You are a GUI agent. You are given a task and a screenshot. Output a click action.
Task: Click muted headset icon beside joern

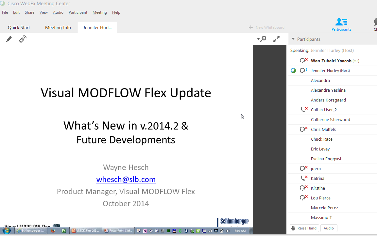303,168
